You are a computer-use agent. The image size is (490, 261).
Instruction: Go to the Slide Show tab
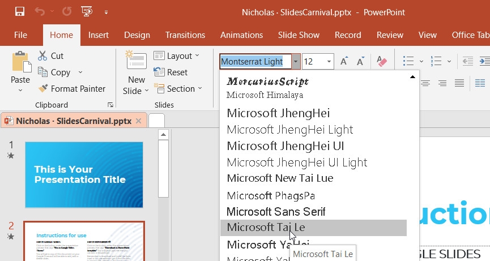(299, 35)
